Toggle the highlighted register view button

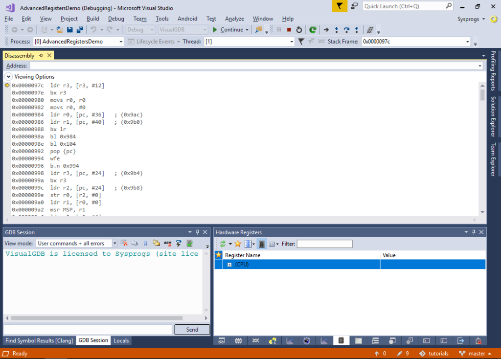(261, 244)
